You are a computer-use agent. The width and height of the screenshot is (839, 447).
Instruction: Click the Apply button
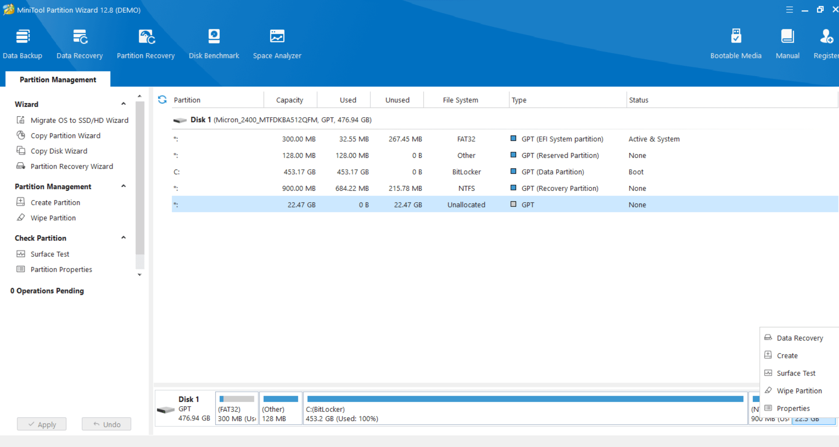click(x=42, y=424)
